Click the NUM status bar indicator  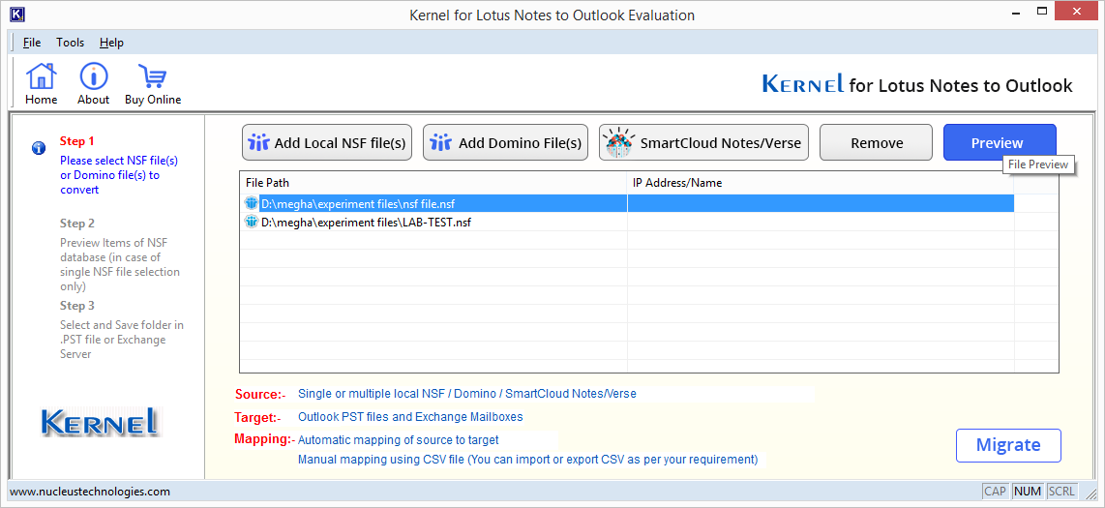[x=1028, y=492]
